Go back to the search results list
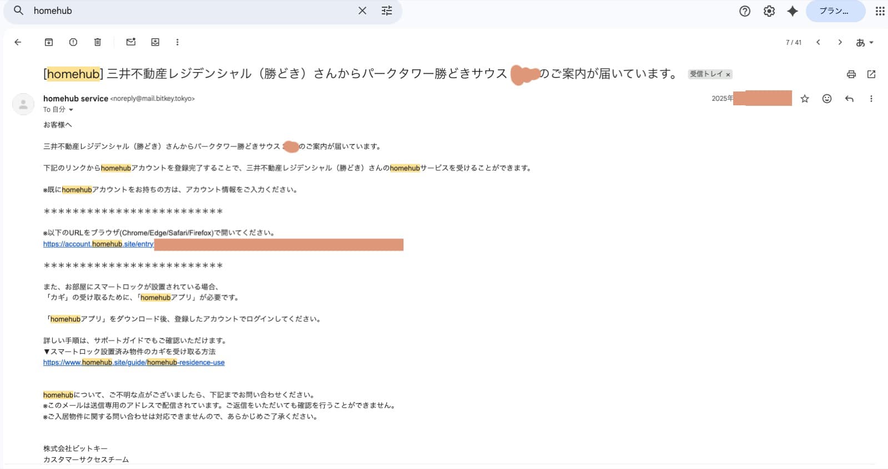 (18, 42)
